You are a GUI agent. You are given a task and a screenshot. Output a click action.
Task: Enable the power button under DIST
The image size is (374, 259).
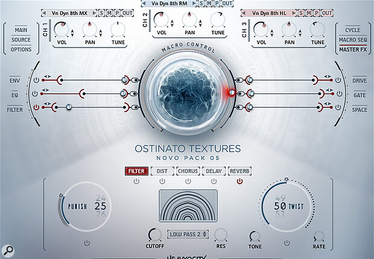pos(162,181)
